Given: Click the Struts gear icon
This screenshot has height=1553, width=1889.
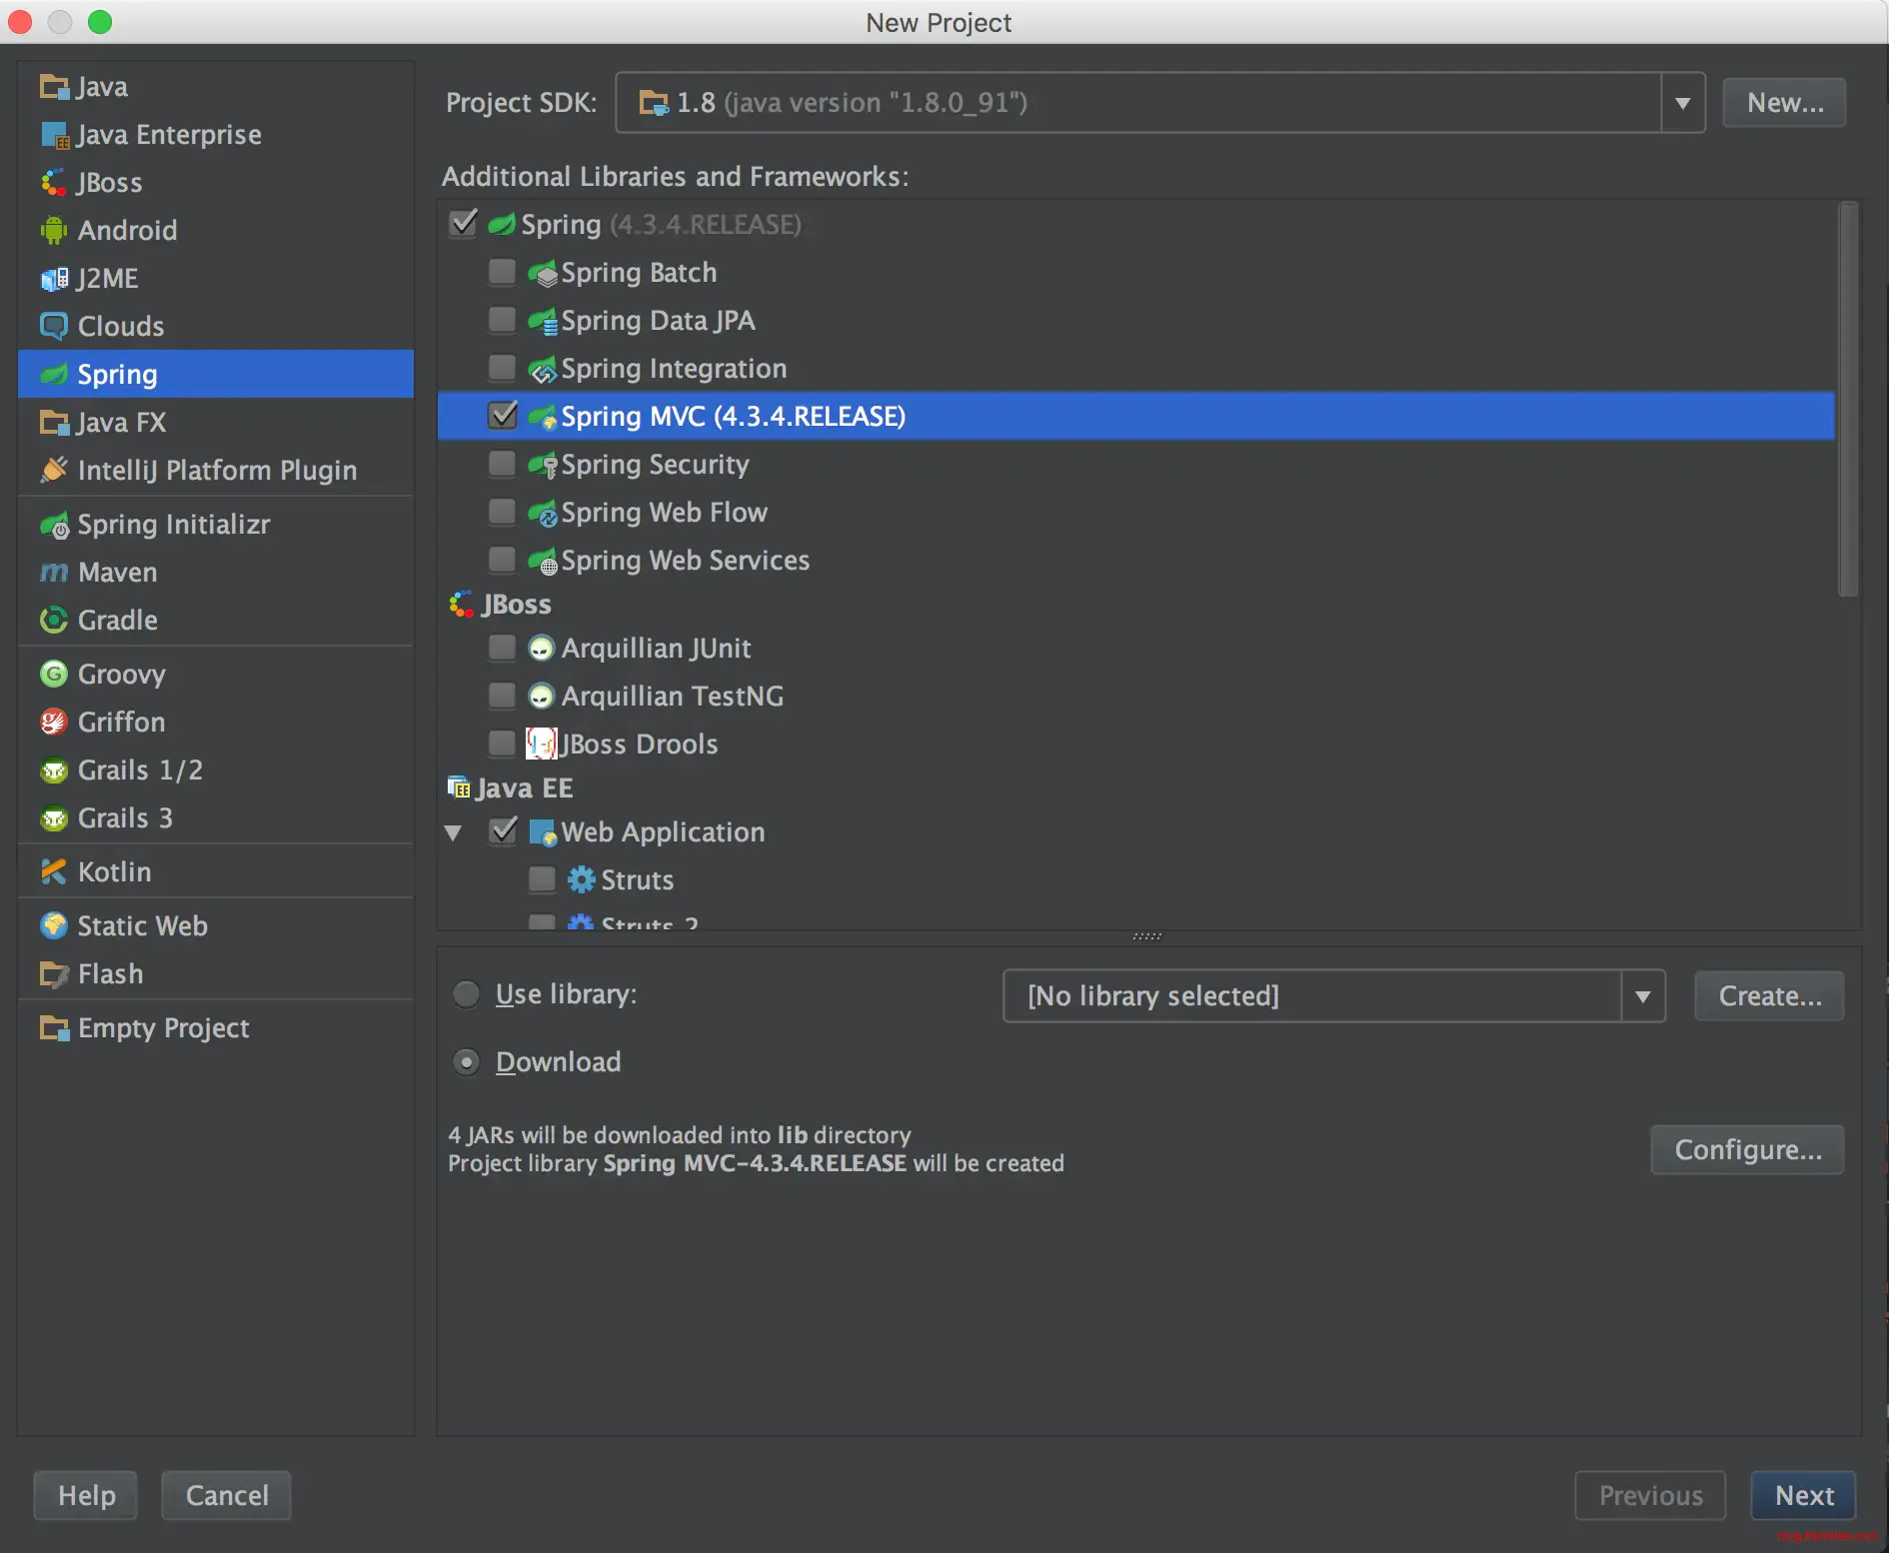Looking at the screenshot, I should (581, 880).
